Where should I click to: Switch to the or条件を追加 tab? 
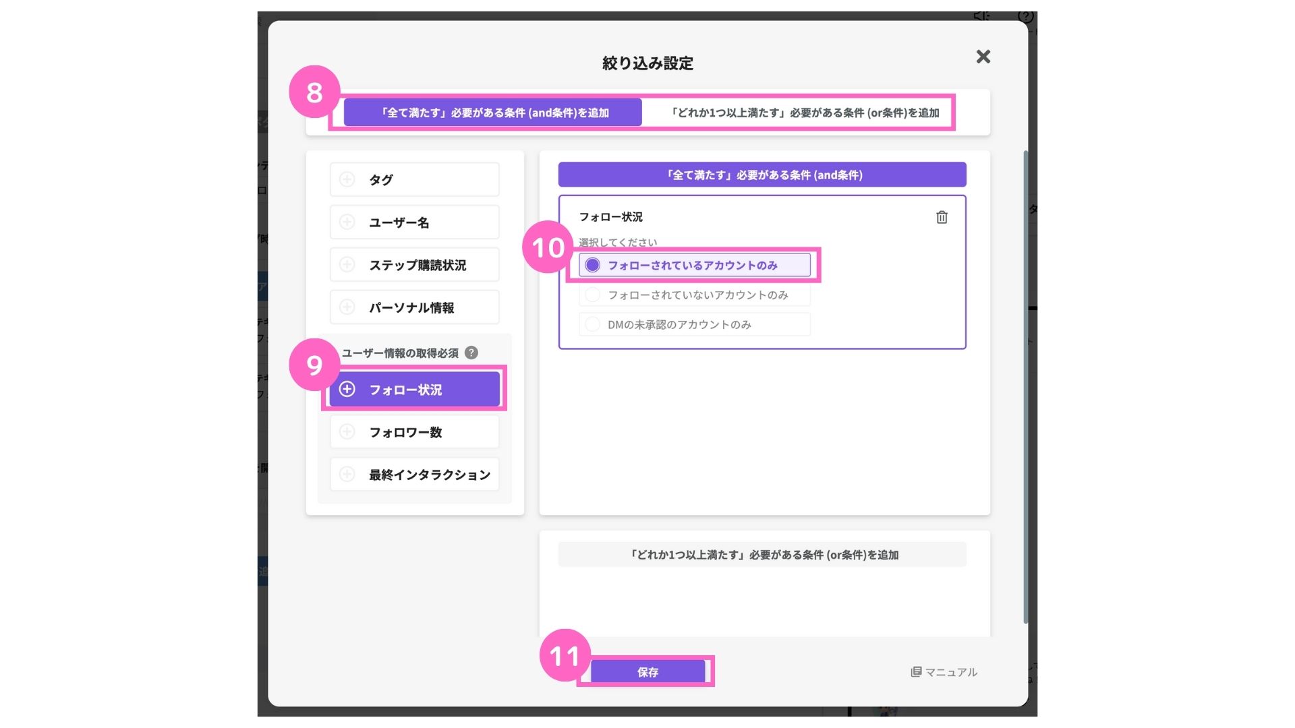[805, 113]
